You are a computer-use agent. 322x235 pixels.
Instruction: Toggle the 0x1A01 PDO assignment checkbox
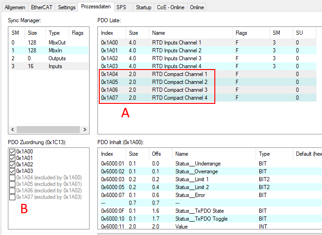[x=12, y=158]
